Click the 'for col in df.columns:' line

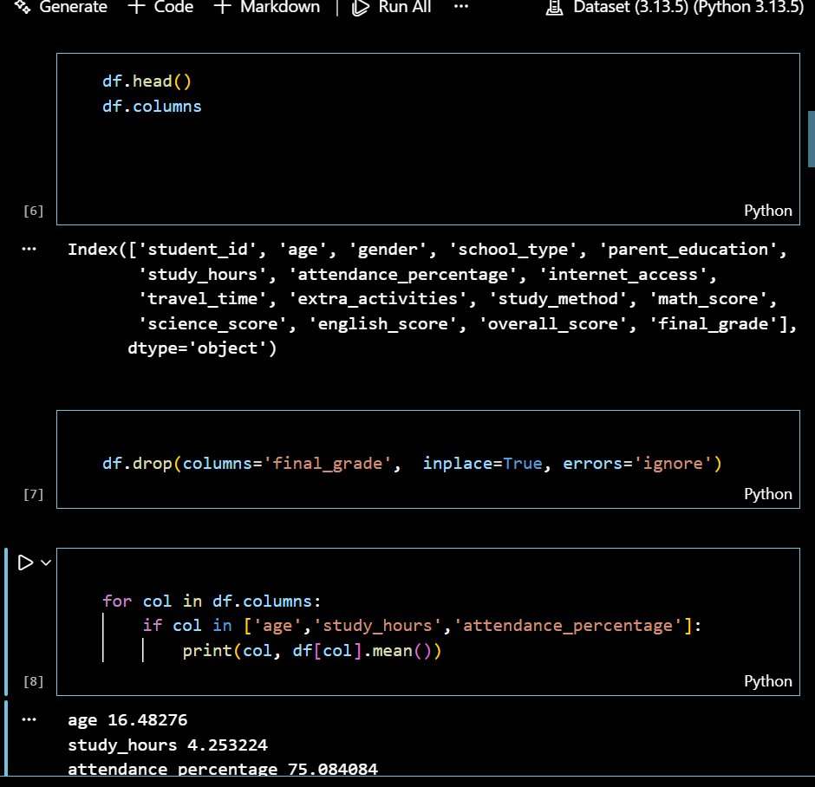click(x=212, y=602)
